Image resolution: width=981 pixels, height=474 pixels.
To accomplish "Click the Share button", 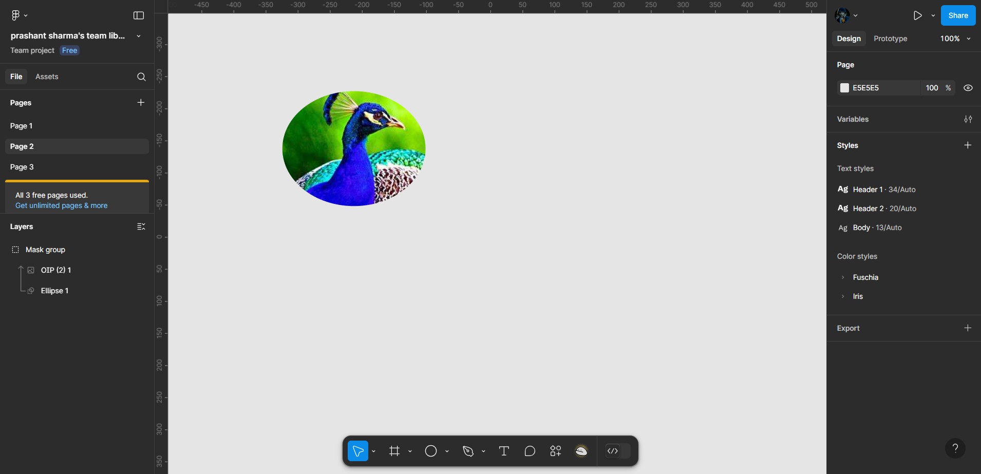I will 958,15.
